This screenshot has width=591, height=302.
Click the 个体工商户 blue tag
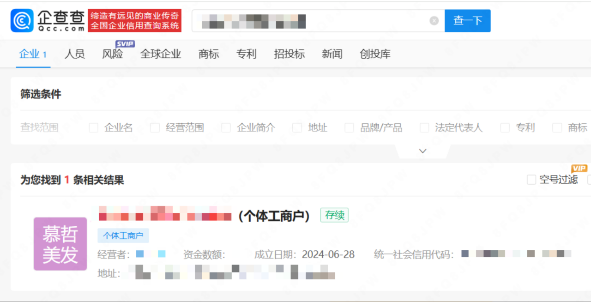[x=123, y=236]
